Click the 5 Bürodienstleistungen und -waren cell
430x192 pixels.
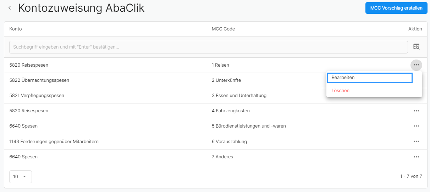[249, 126]
